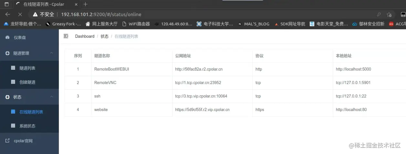Open the Greasy Fork bookmark
Viewport: 406px width, 154px height.
tap(63, 24)
